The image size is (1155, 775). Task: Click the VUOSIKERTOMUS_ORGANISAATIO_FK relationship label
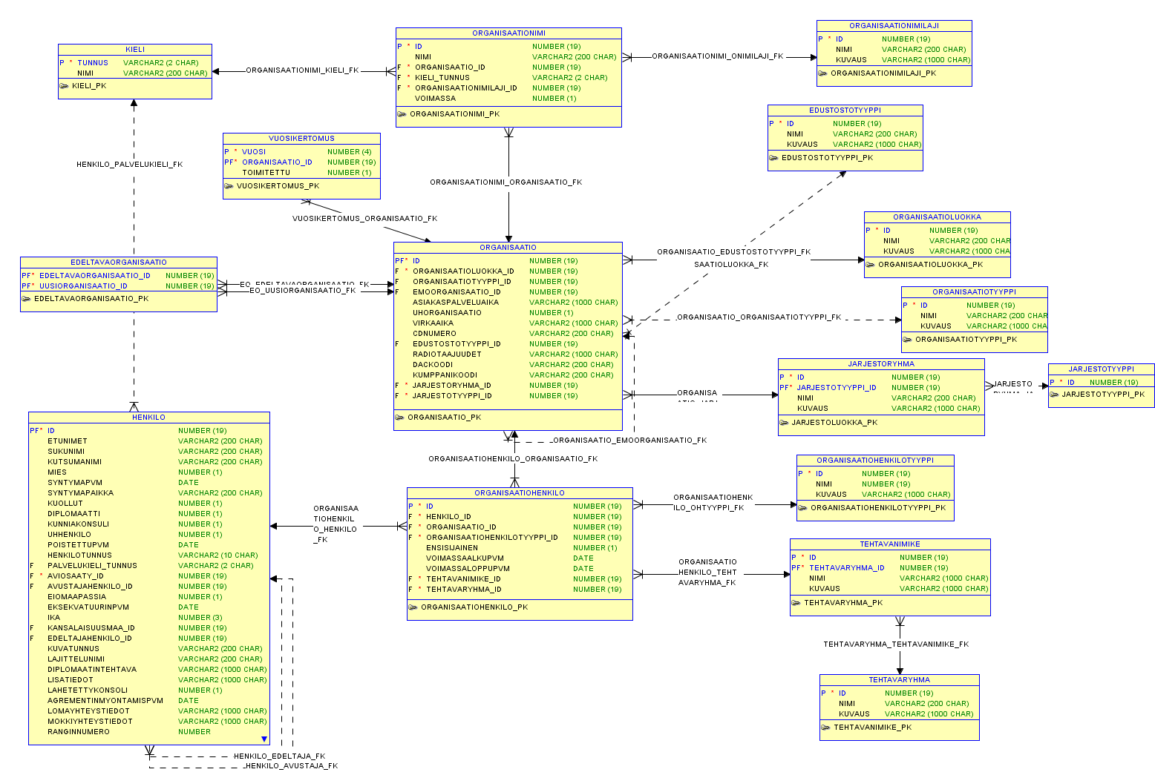coord(364,219)
